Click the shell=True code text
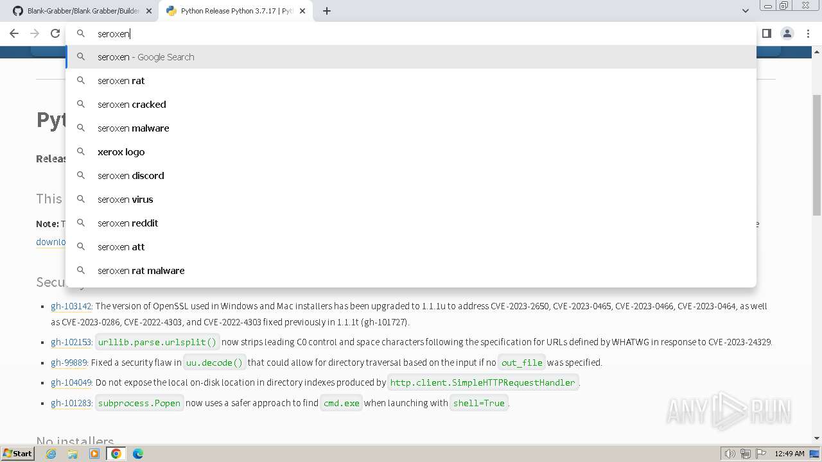The height and width of the screenshot is (462, 822). 479,403
